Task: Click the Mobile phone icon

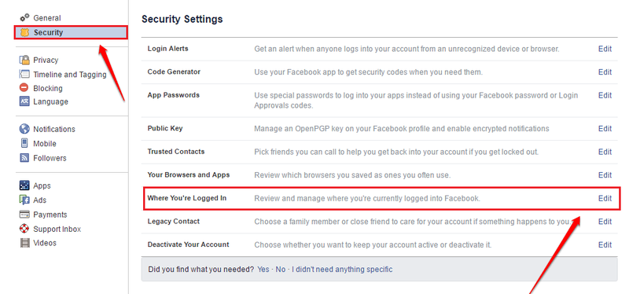Action: click(25, 143)
